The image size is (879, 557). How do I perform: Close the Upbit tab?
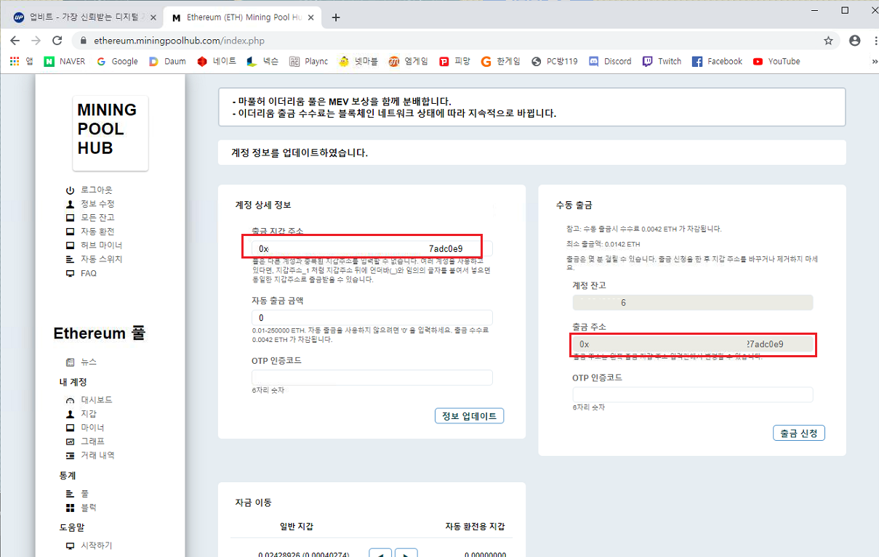(153, 17)
